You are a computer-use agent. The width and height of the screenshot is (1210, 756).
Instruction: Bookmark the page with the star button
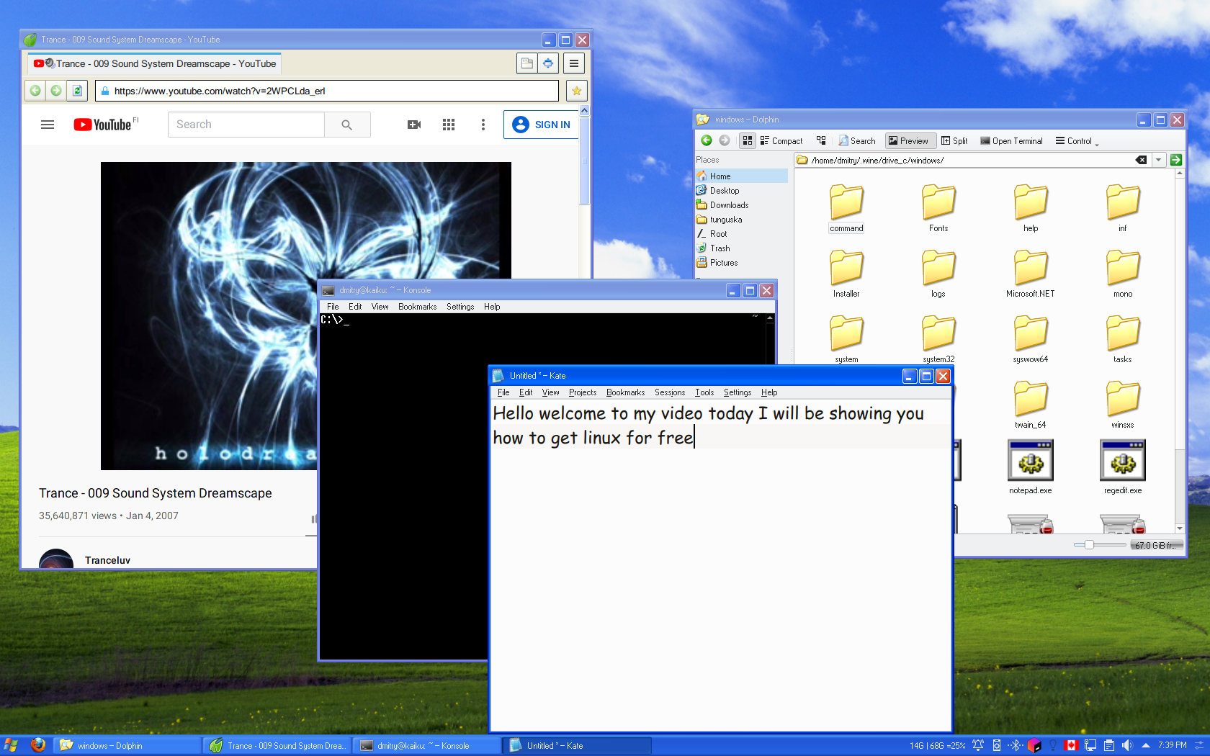(576, 91)
